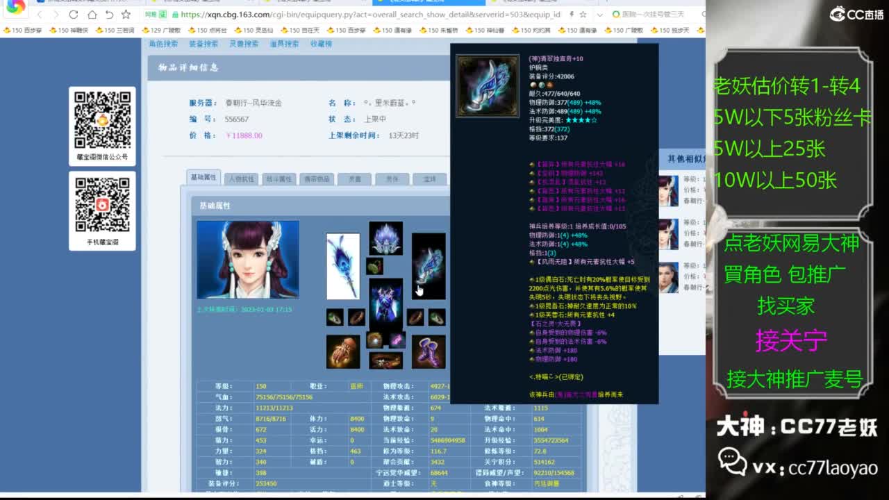Click the price ¥11888.00
This screenshot has width=889, height=500.
(x=244, y=135)
